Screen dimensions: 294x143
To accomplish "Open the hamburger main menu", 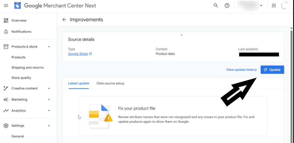I will pos(6,6).
